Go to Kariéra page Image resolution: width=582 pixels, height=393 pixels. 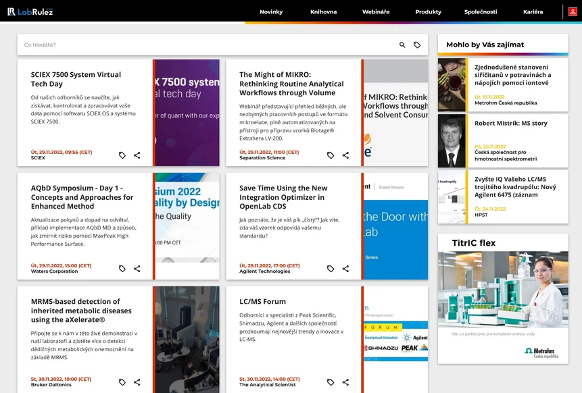click(533, 12)
